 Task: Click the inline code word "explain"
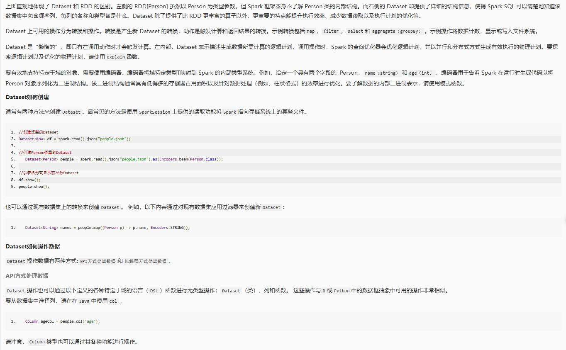pos(115,57)
